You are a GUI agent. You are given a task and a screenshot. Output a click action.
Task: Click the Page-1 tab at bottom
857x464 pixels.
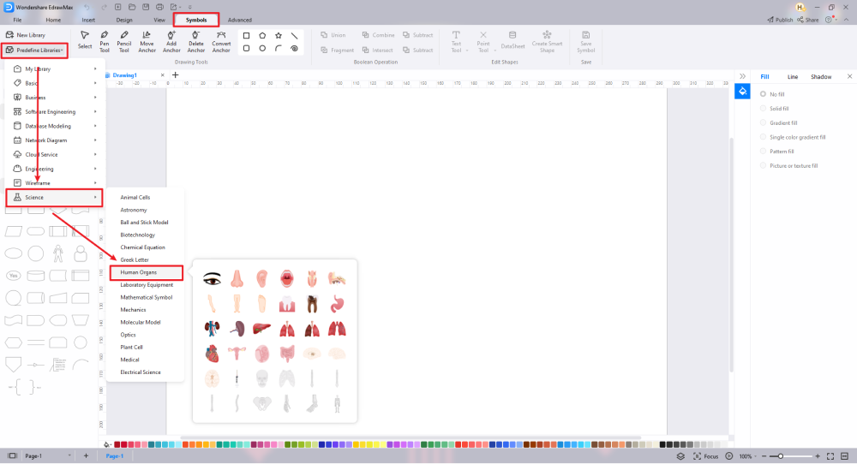[115, 455]
